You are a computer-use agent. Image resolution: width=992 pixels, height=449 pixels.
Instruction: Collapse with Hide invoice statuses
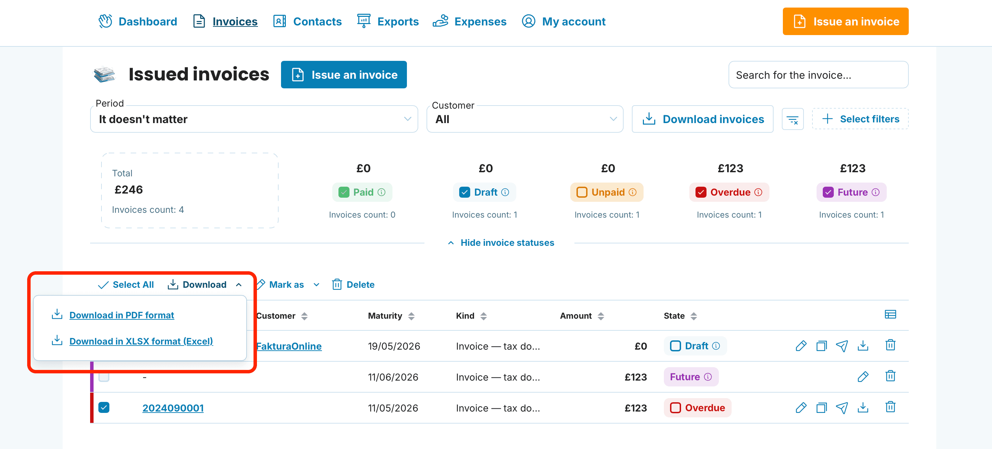click(x=501, y=243)
